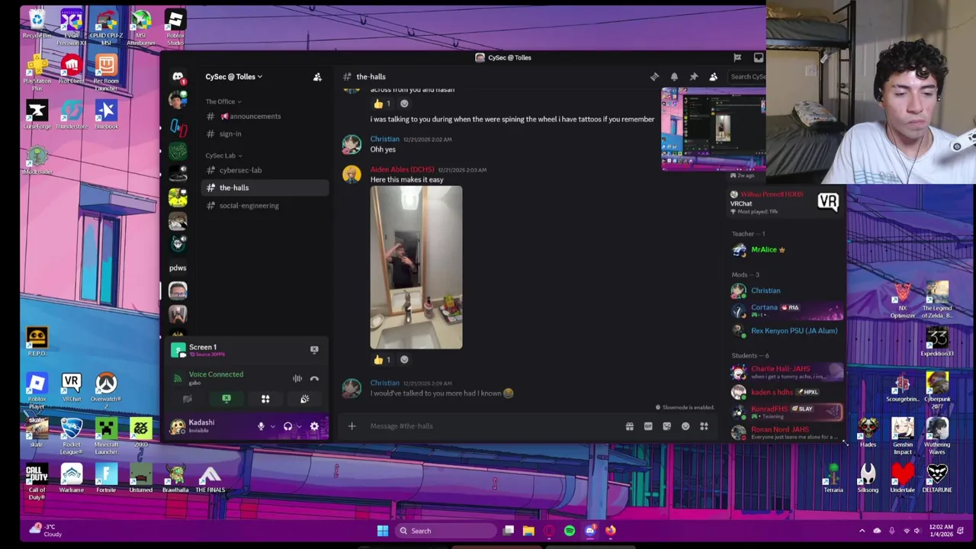This screenshot has height=549, width=976.
Task: Open user settings gear icon
Action: 314,427
